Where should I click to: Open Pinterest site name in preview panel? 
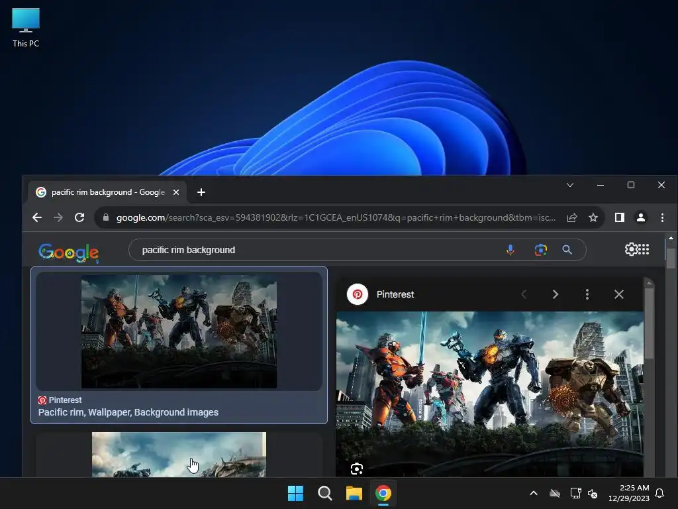(395, 294)
